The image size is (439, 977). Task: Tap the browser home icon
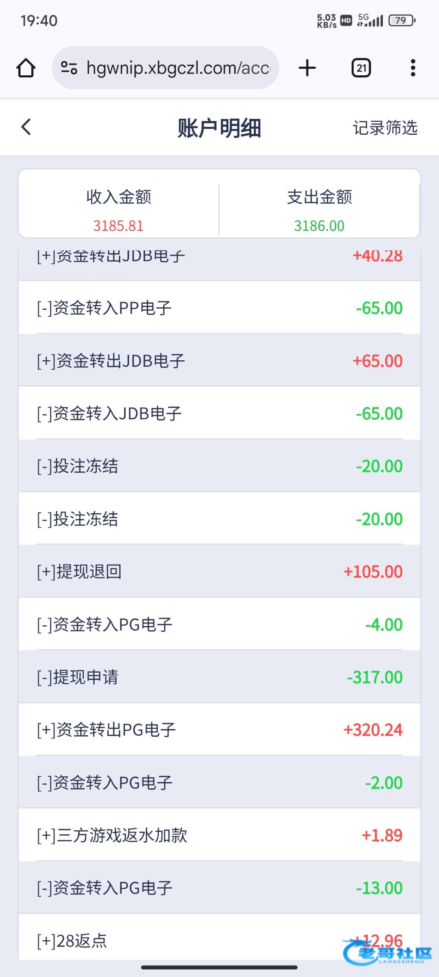(26, 68)
